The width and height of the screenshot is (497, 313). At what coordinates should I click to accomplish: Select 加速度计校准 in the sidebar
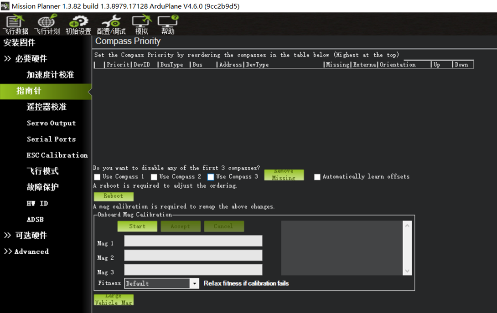(x=50, y=75)
